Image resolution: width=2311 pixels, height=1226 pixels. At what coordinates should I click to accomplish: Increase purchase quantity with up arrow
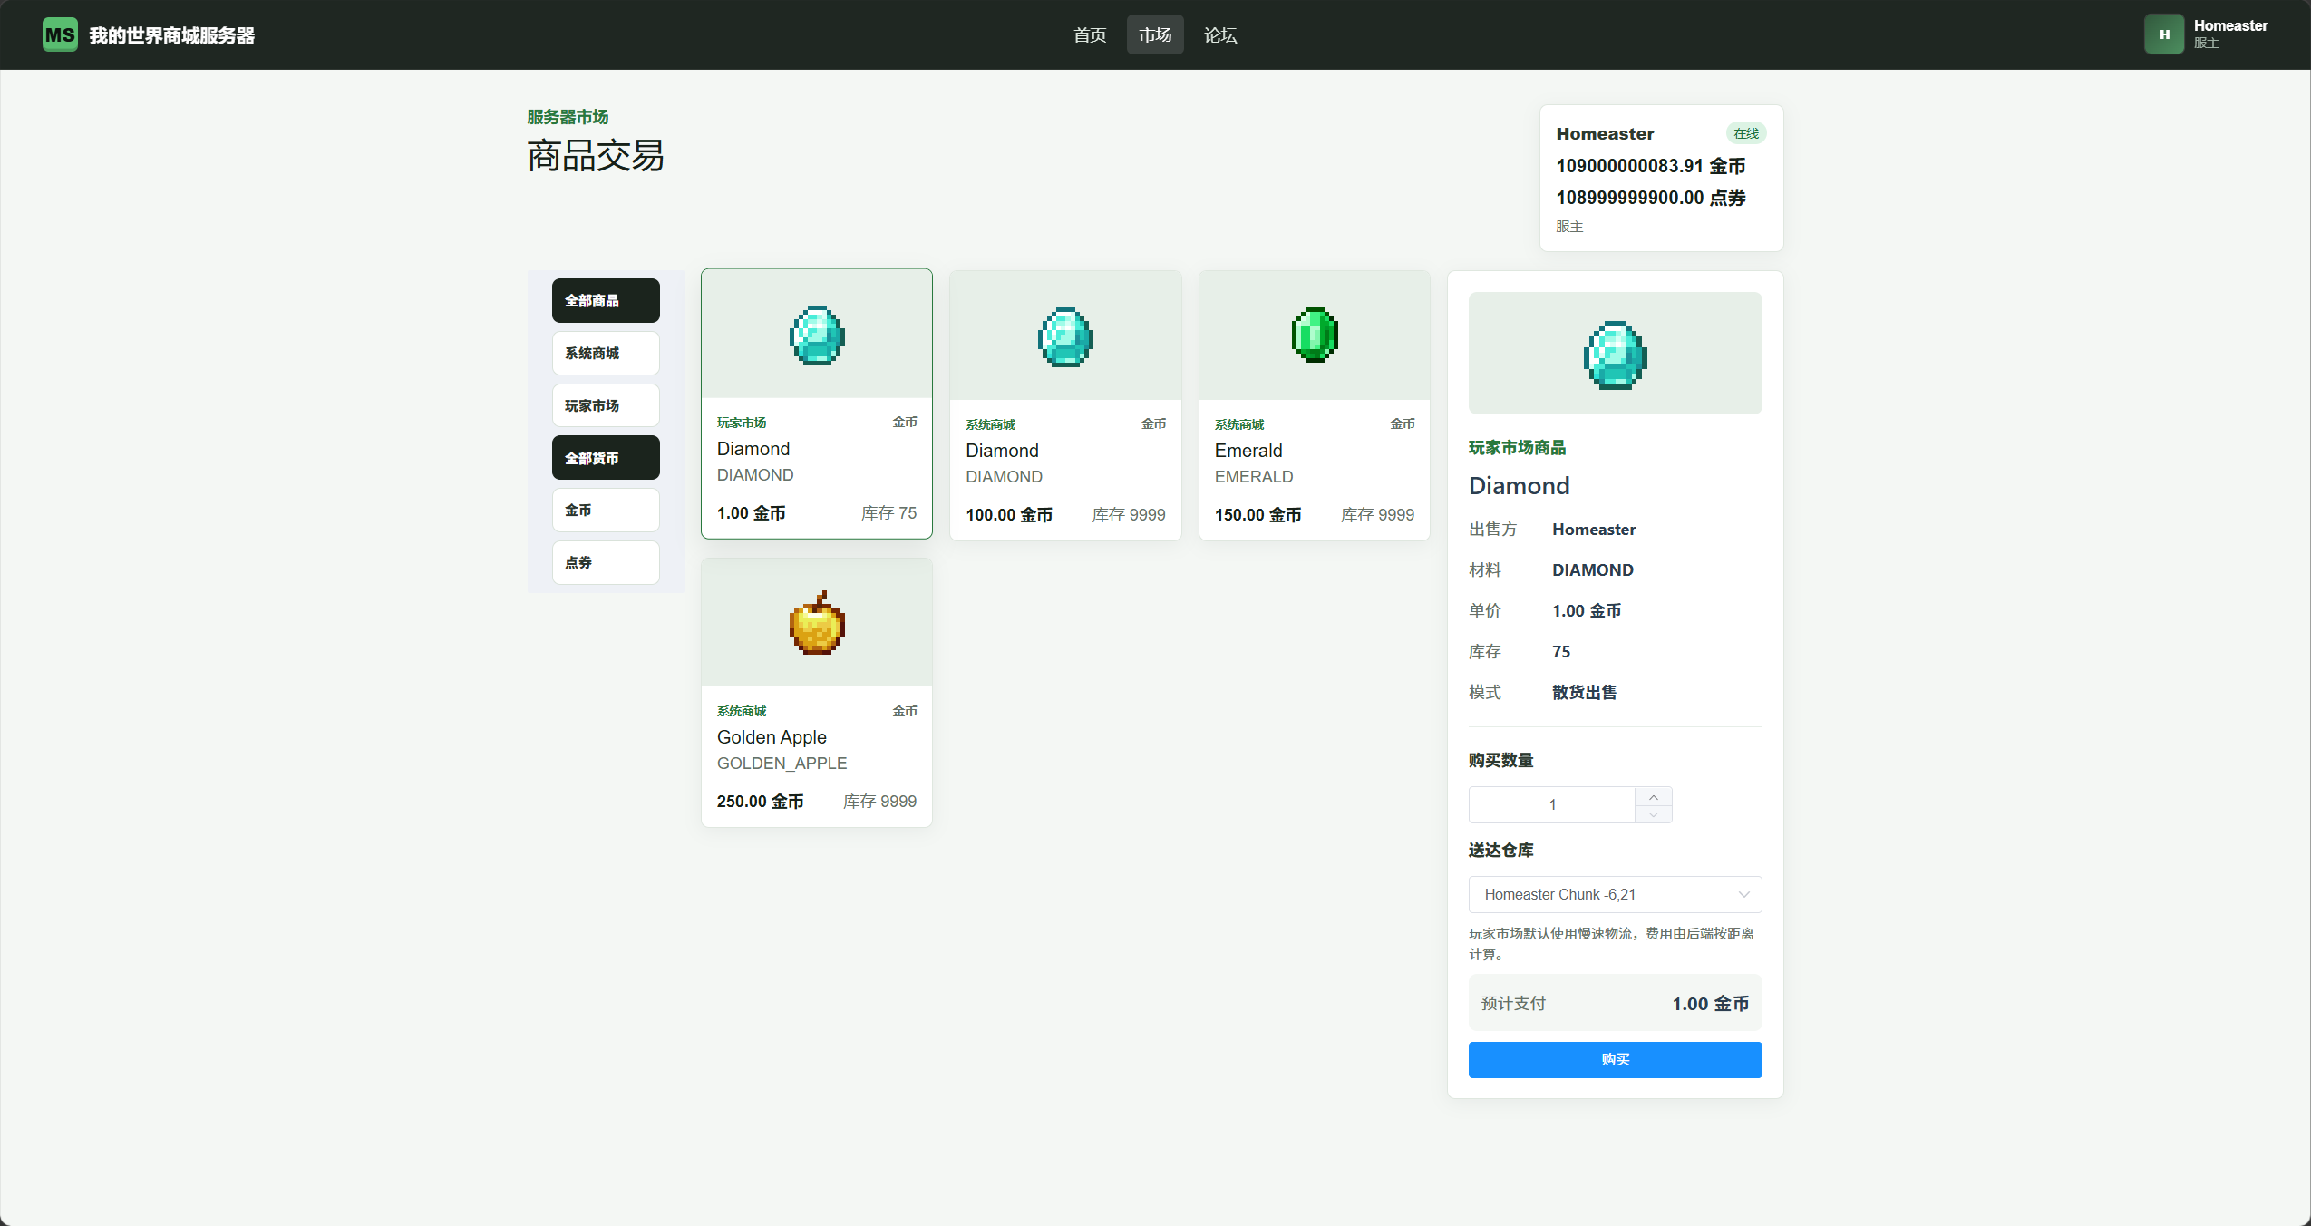(1653, 796)
